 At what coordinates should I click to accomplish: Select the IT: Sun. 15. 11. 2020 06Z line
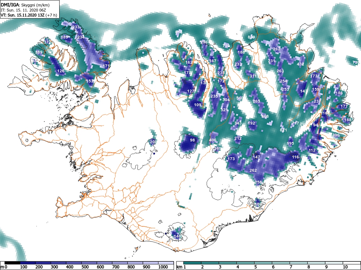tap(23, 10)
